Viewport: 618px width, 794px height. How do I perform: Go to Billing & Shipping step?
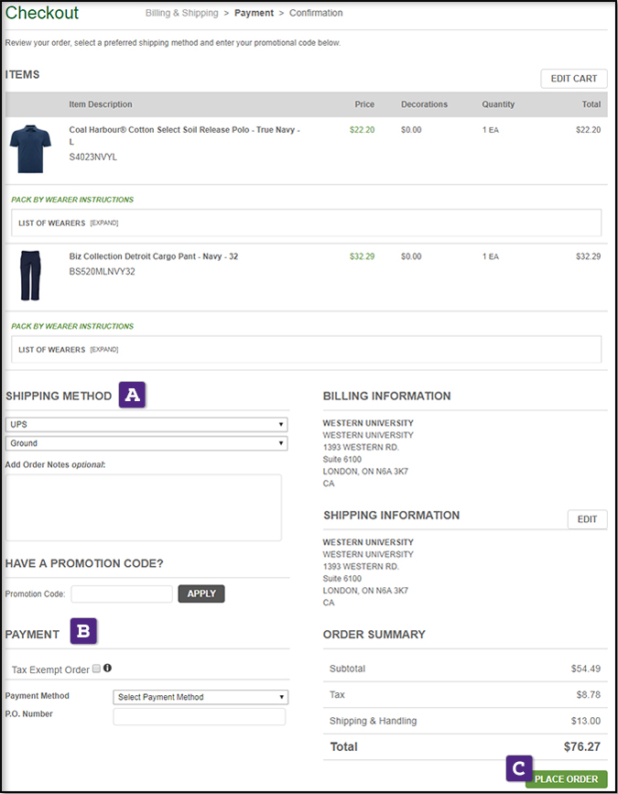click(x=181, y=14)
